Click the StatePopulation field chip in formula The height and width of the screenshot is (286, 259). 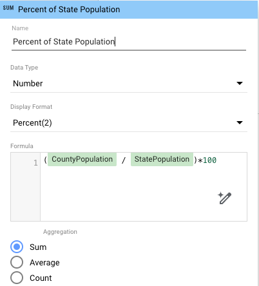coord(162,159)
